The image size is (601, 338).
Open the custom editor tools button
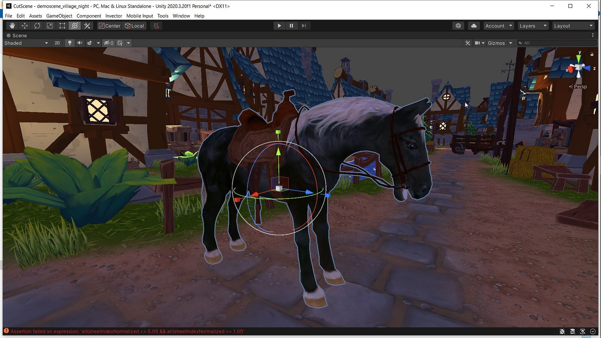tap(87, 26)
